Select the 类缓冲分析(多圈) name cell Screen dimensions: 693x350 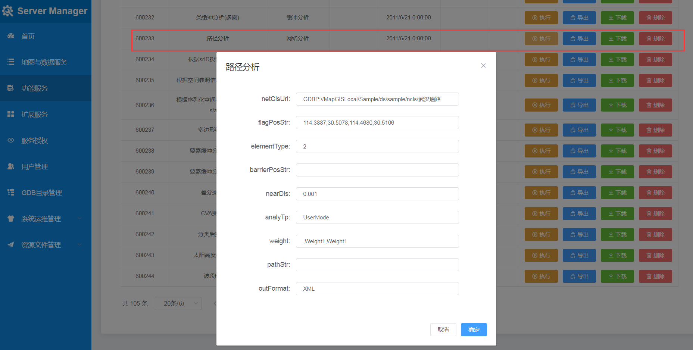click(218, 18)
